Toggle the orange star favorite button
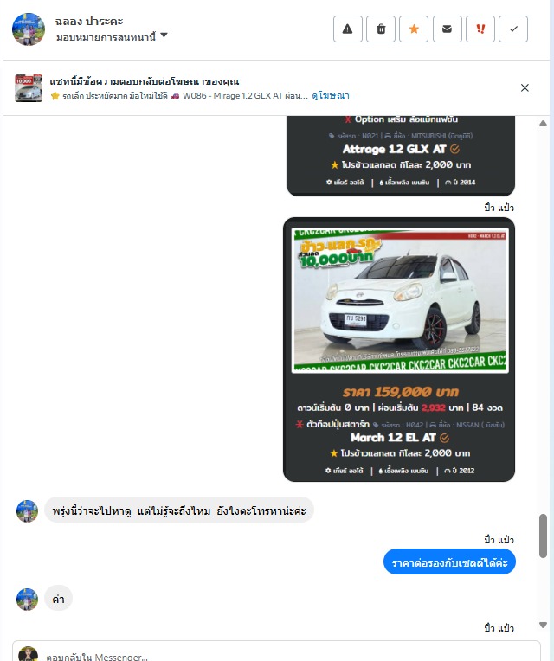Viewport: 554px width, 661px height. [414, 29]
